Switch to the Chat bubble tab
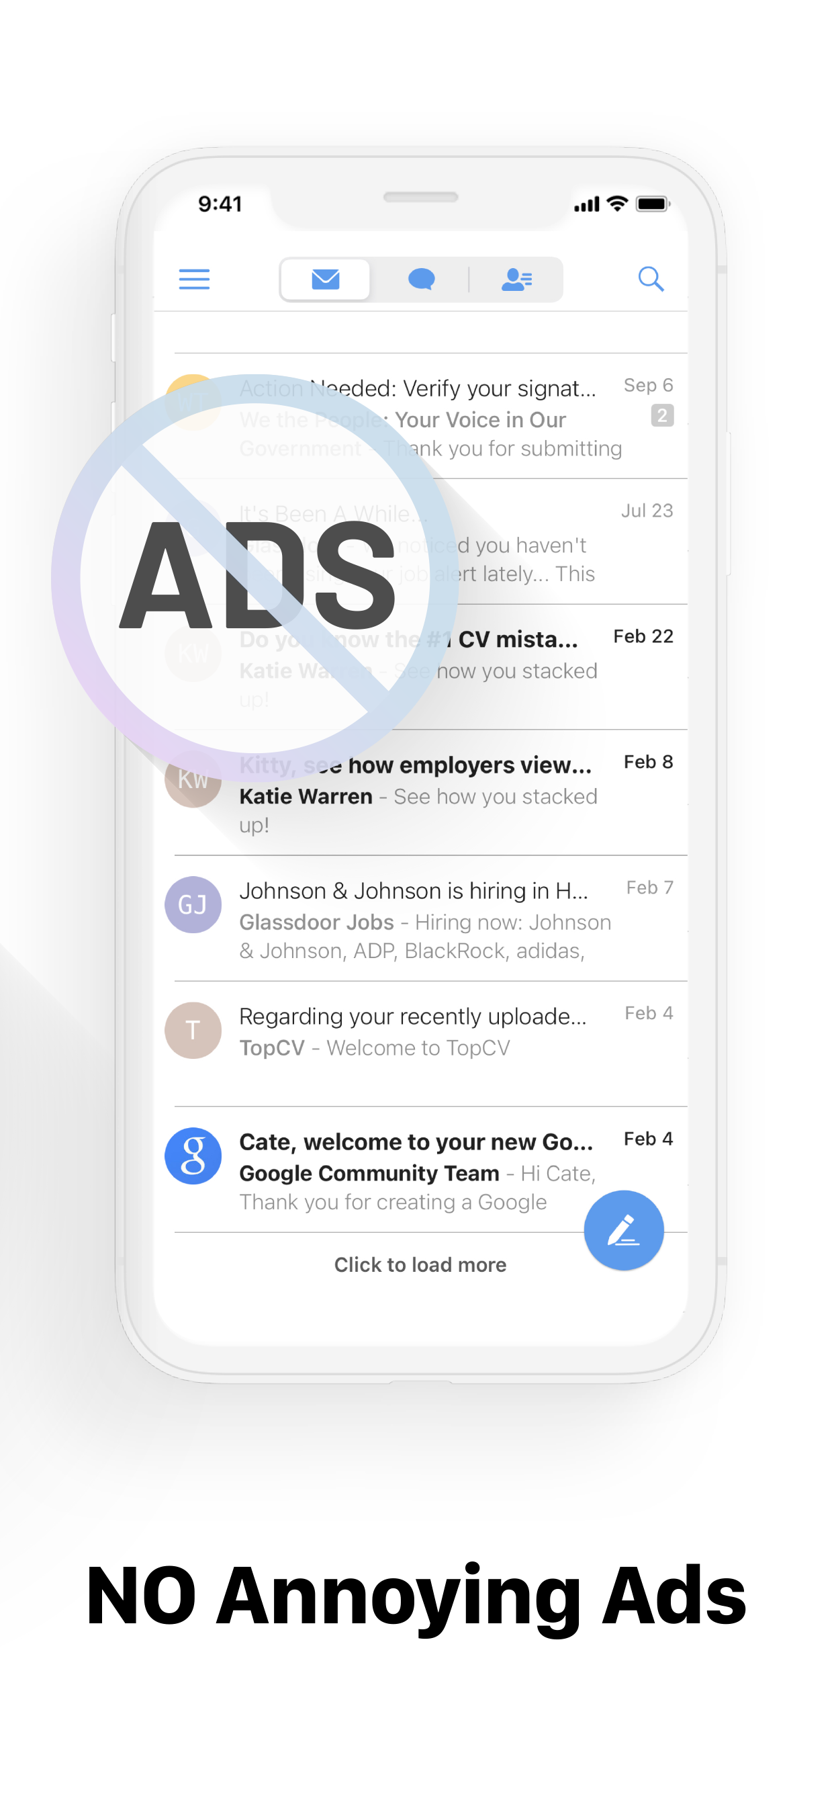 click(x=421, y=279)
